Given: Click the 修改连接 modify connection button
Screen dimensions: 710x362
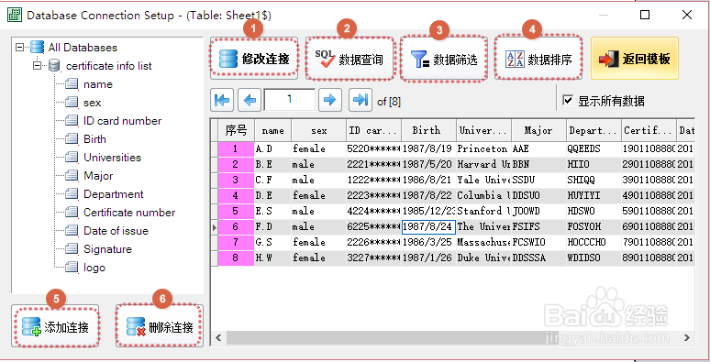Looking at the screenshot, I should point(254,59).
